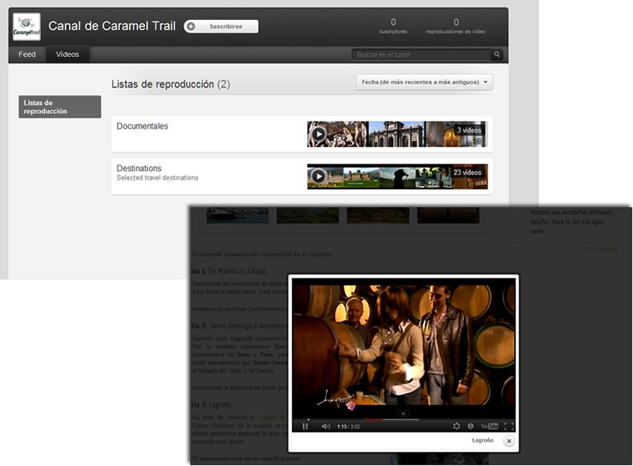Click the 1:13 / 3:02 time display

348,427
